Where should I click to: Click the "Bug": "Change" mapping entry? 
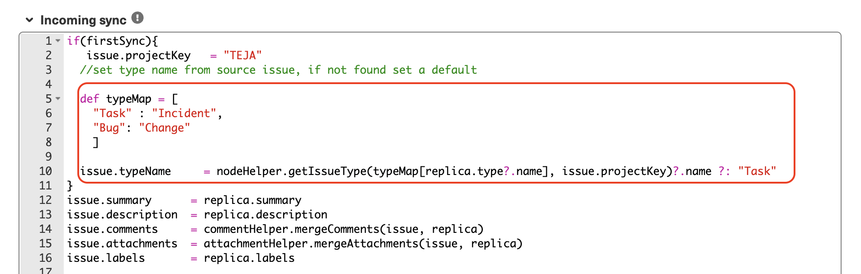click(142, 128)
